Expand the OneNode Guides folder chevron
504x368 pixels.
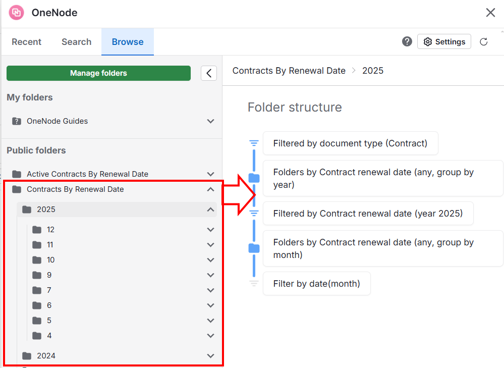210,121
